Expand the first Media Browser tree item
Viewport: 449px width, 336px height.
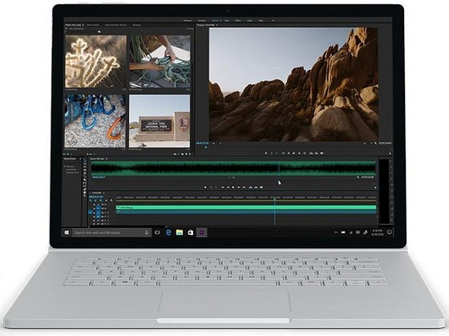[65, 166]
